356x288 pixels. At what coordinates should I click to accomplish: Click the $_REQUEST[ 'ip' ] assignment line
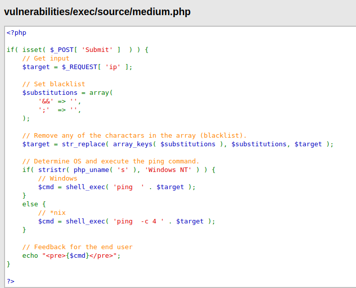[x=77, y=67]
